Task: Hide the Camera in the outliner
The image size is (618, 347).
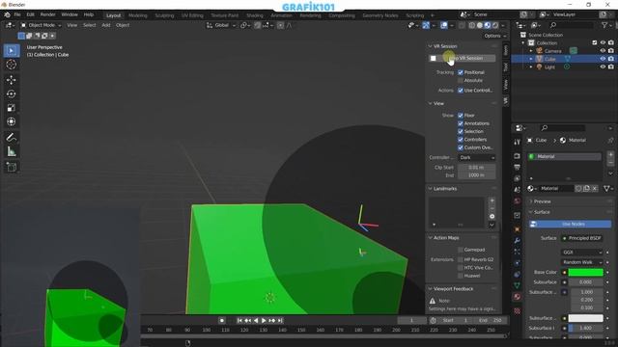Action: pyautogui.click(x=603, y=51)
